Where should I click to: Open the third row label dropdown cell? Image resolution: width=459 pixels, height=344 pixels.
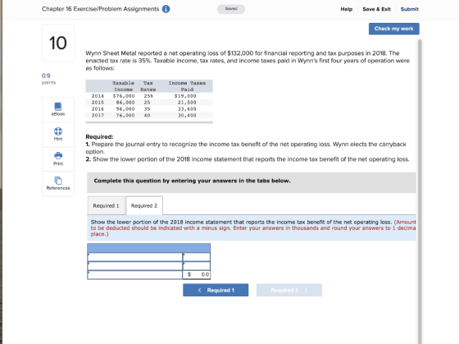click(x=135, y=275)
